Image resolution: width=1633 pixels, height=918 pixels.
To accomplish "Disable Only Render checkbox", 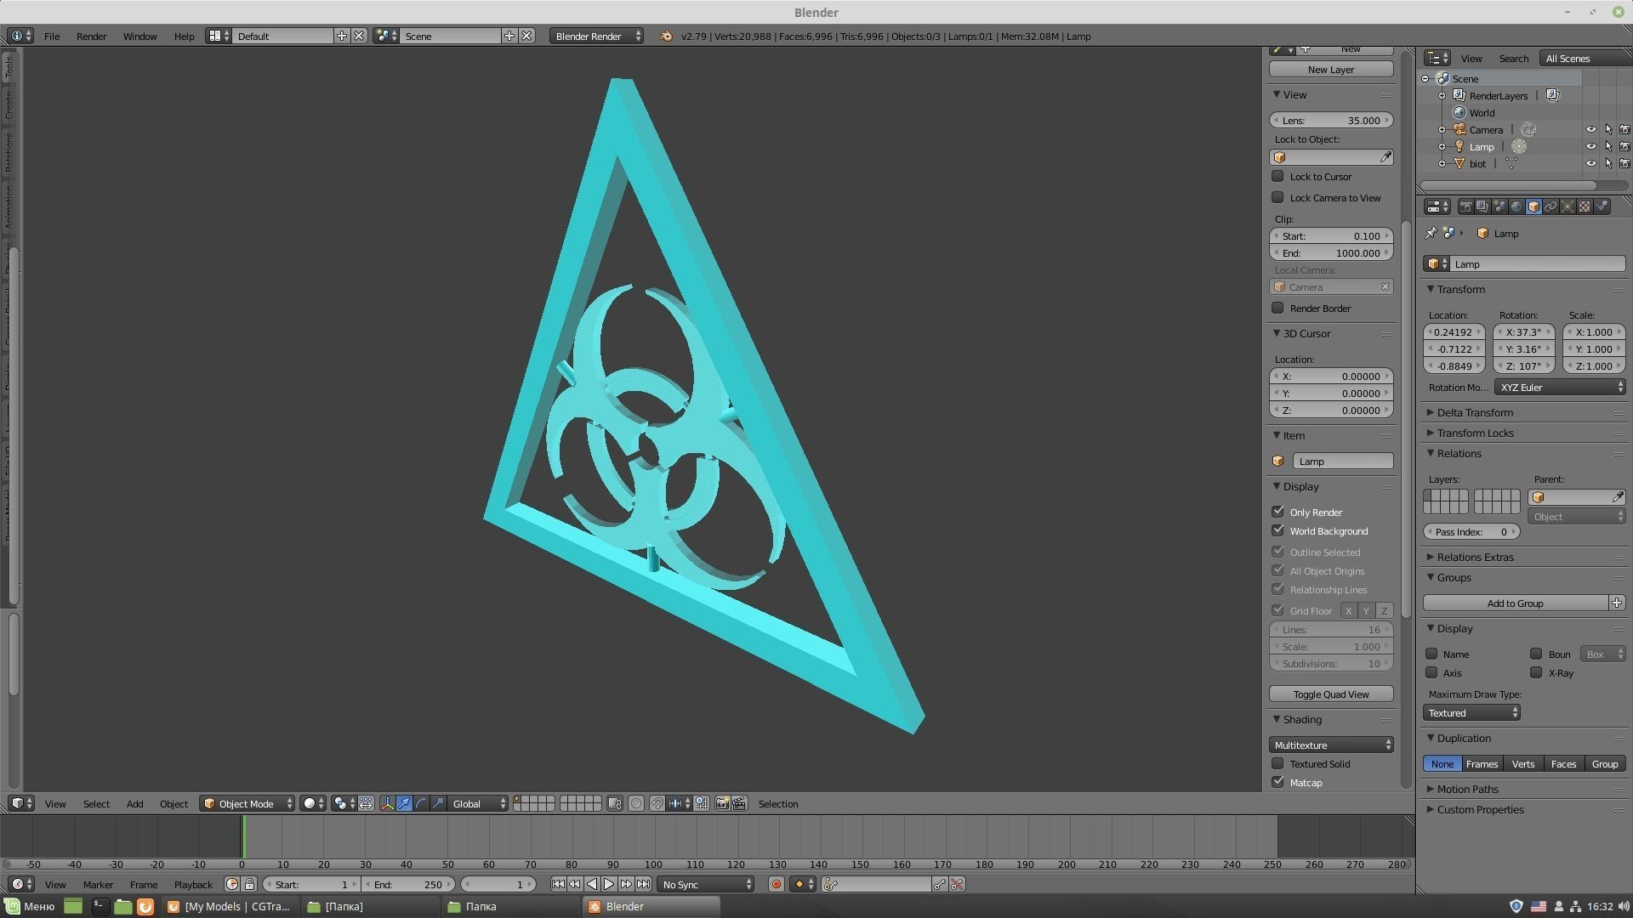I will pyautogui.click(x=1277, y=512).
